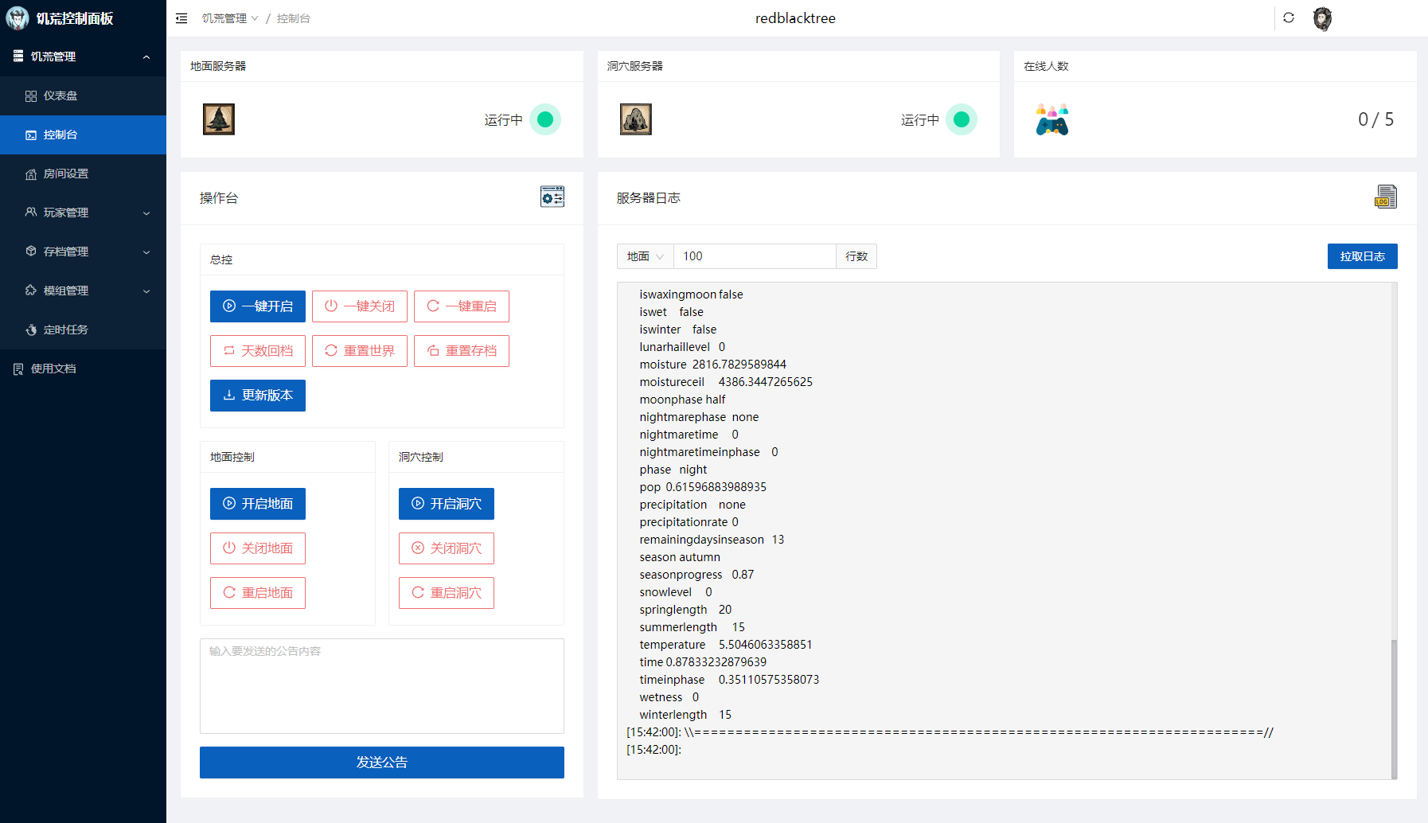Toggle the ground server running status indicator
The image size is (1428, 823).
pos(545,119)
